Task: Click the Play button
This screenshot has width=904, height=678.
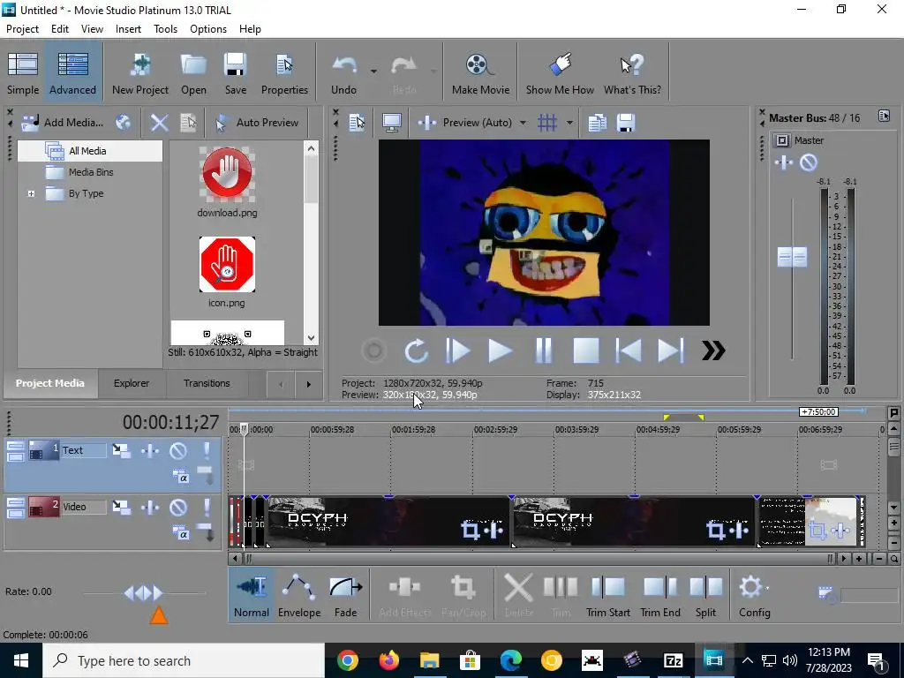Action: [500, 350]
